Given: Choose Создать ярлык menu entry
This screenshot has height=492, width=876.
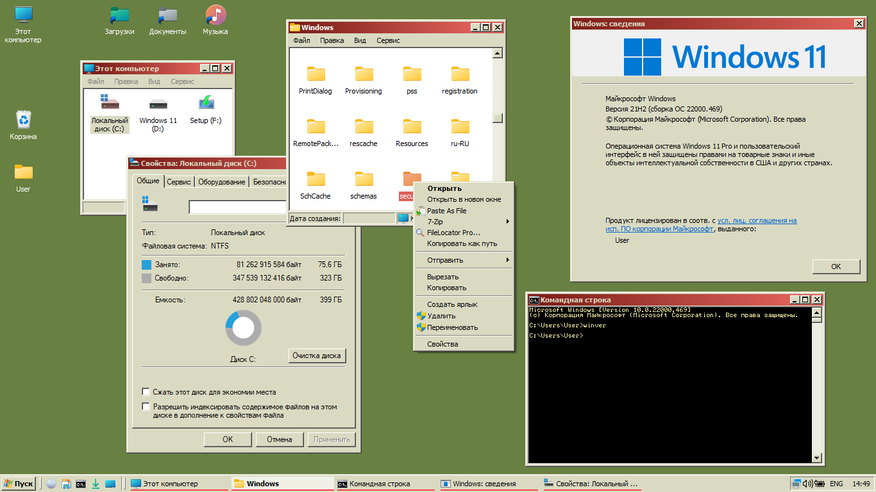Looking at the screenshot, I should 464,304.
